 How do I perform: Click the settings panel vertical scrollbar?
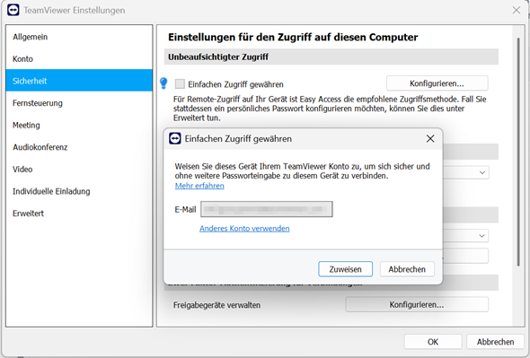[518, 152]
